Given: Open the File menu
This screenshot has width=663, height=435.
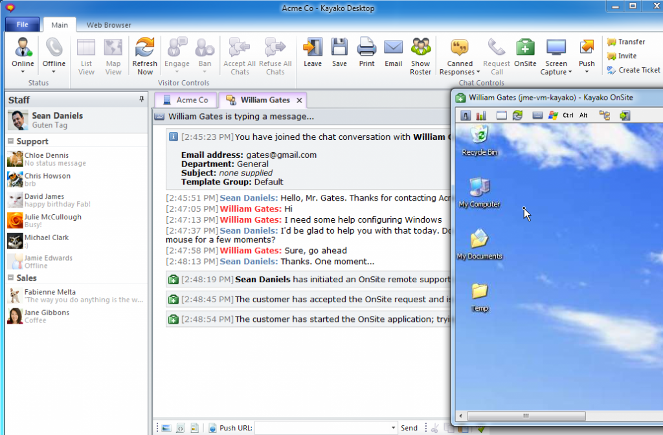Looking at the screenshot, I should coord(23,25).
